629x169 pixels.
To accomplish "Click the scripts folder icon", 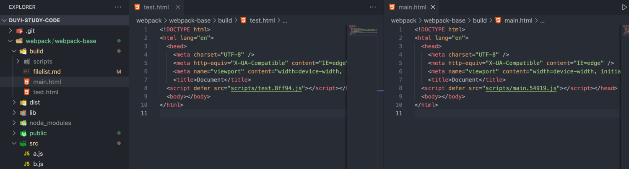I will click(27, 61).
